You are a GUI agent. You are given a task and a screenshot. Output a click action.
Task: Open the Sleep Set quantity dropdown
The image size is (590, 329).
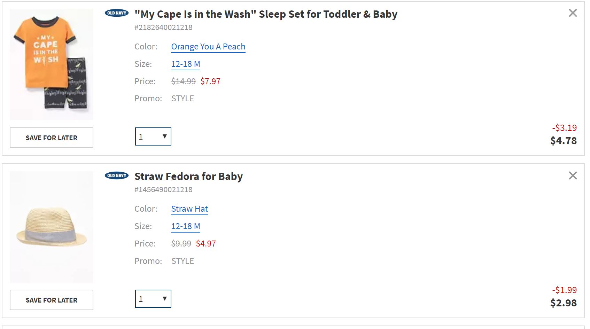(x=153, y=136)
